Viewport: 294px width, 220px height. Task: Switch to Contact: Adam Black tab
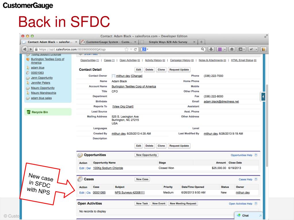(50, 42)
